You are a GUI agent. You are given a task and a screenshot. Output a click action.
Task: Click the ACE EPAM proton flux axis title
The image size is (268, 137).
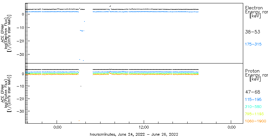[x=6, y=93]
